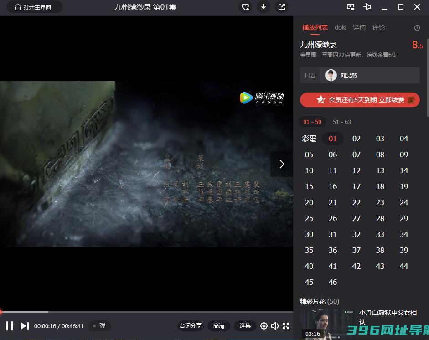Share video via the share icon
The height and width of the screenshot is (340, 429).
tap(282, 7)
